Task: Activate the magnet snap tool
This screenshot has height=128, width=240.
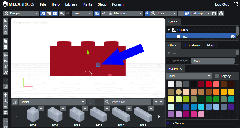Action: coord(5,27)
